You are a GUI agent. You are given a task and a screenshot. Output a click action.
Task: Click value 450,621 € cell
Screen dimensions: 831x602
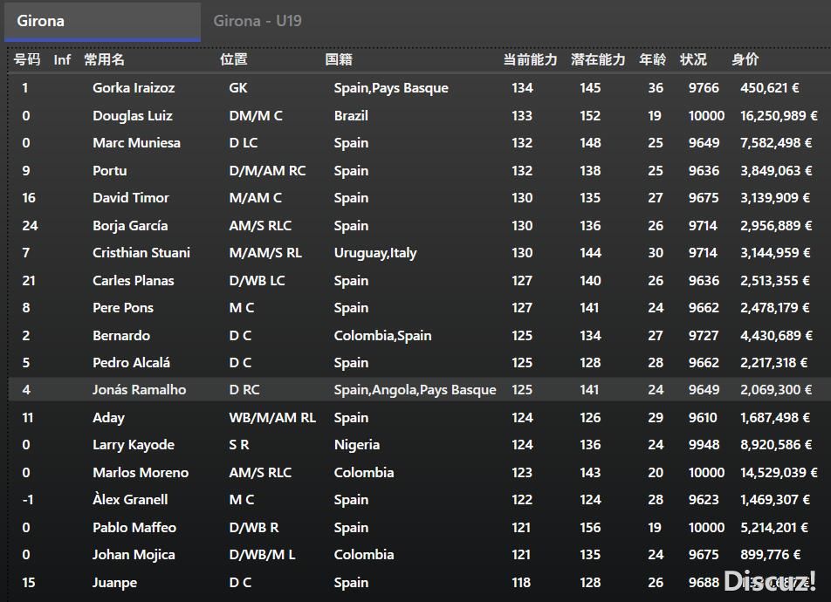(x=770, y=88)
